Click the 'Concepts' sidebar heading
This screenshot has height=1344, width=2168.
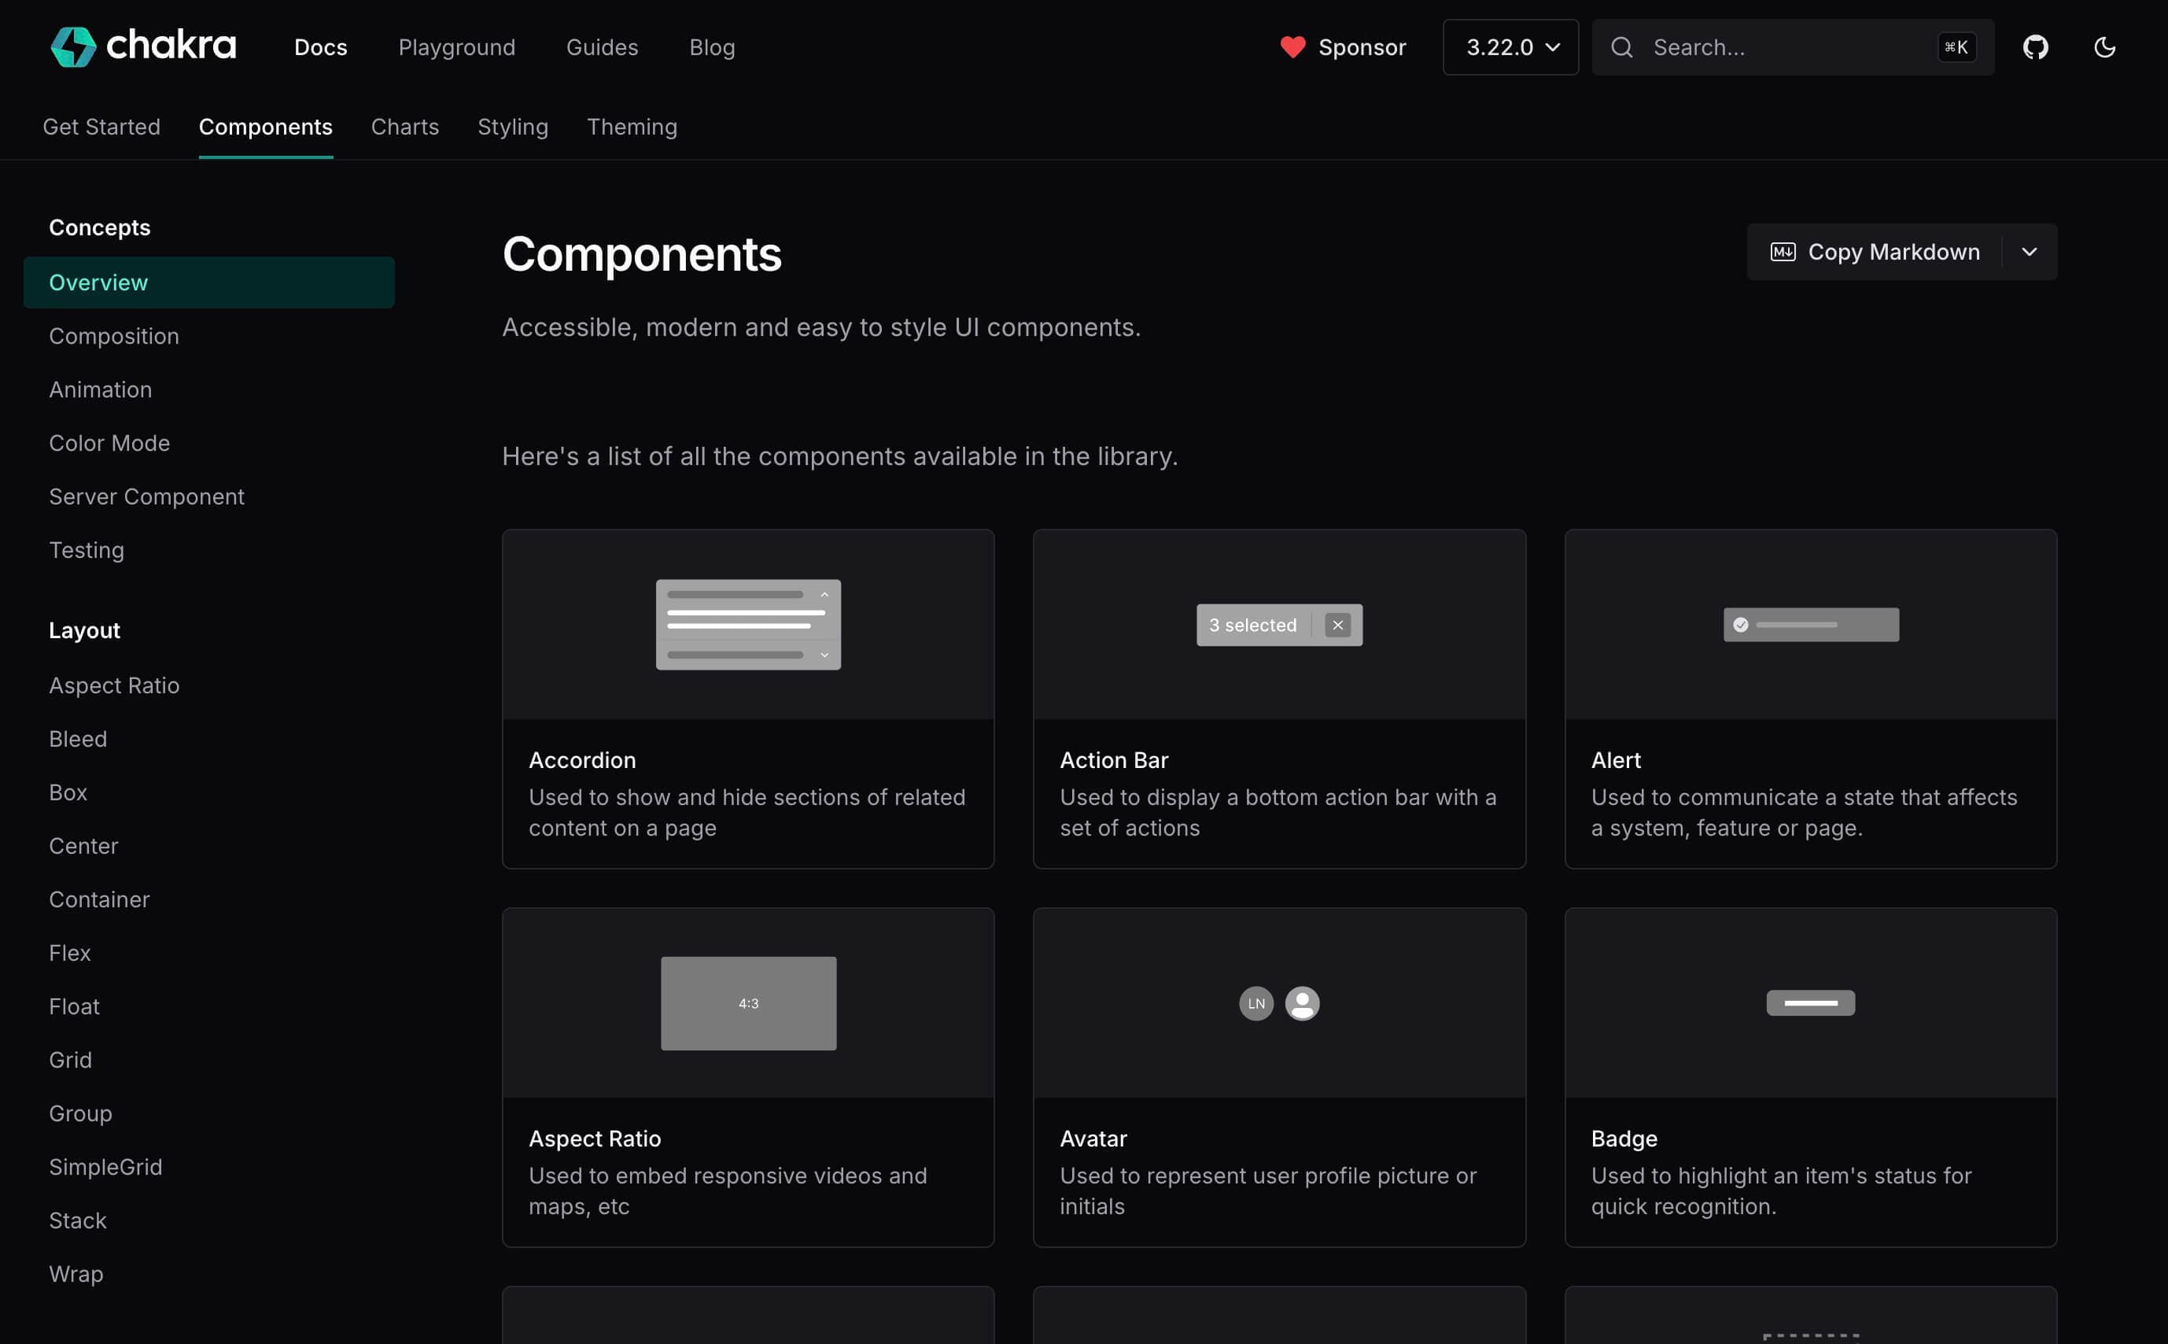click(x=100, y=227)
